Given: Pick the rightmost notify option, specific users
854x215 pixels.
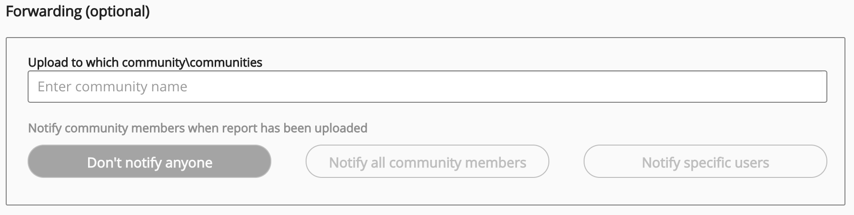Looking at the screenshot, I should 705,162.
